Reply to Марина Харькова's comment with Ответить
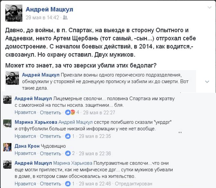This screenshot has width=216, height=188. tap(50, 136)
